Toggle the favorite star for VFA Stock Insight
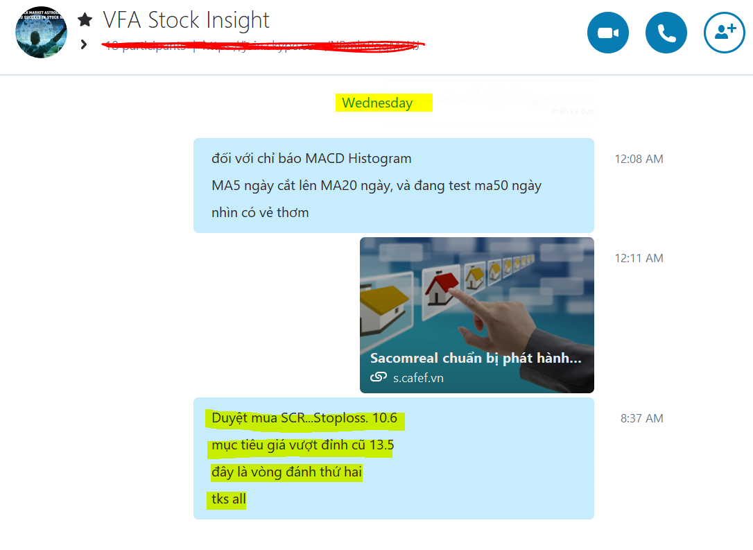The width and height of the screenshot is (753, 550). click(x=85, y=19)
